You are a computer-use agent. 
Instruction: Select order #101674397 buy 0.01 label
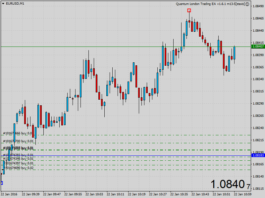coord(18,163)
